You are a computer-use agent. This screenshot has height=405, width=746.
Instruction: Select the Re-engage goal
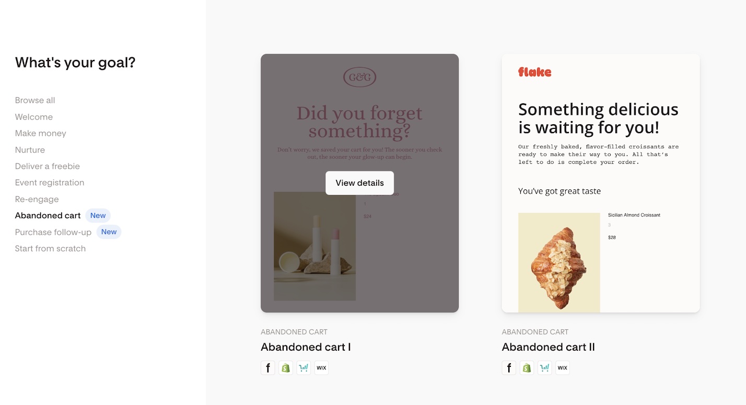pos(37,199)
